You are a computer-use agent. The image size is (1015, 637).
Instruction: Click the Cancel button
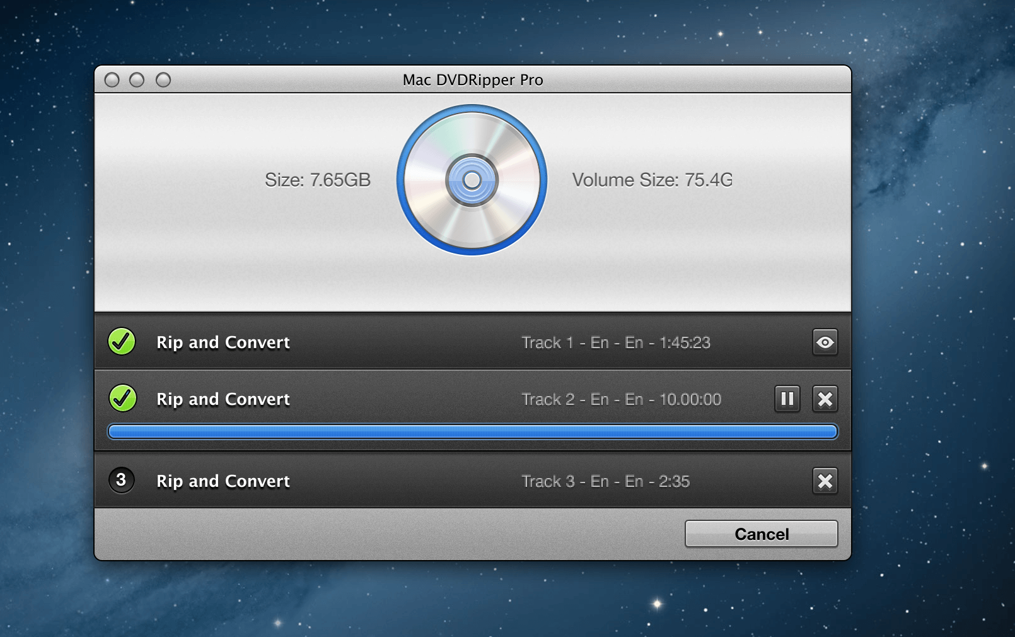pyautogui.click(x=762, y=534)
